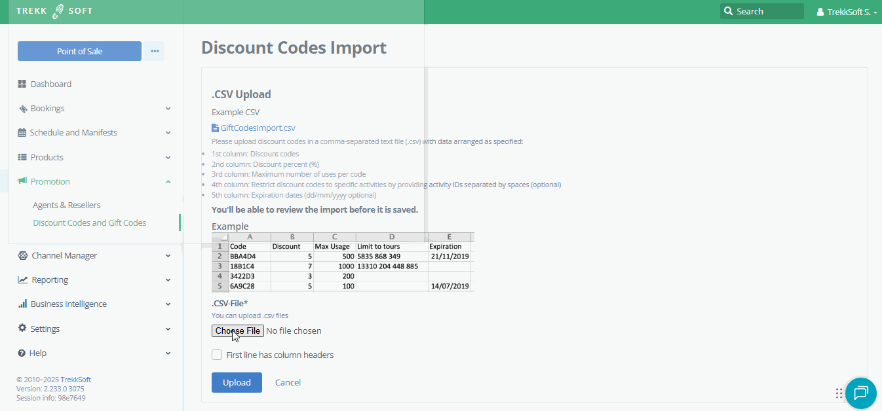Open Discount Codes and Gift Codes menu entry

click(x=89, y=223)
